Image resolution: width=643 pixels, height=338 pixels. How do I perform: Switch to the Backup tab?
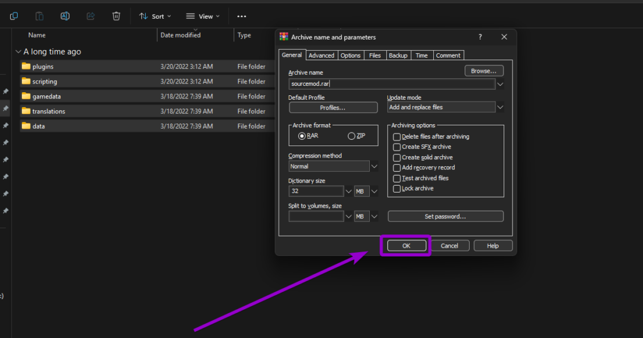coord(398,55)
